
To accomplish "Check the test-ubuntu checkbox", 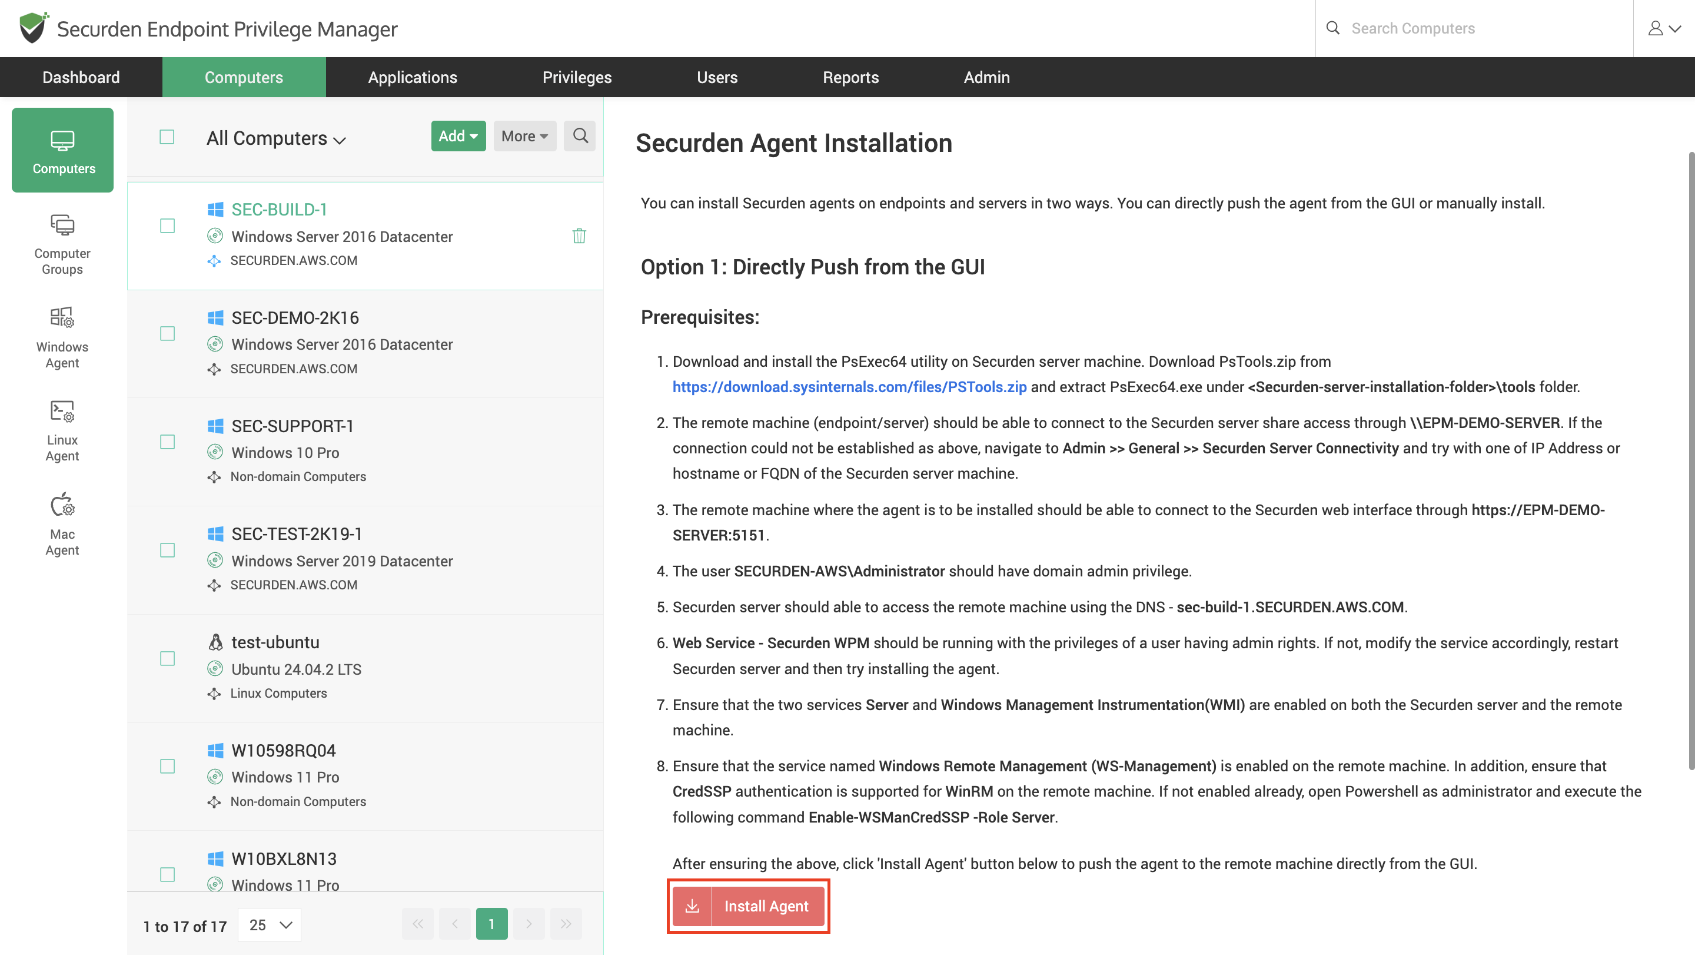I will 168,658.
